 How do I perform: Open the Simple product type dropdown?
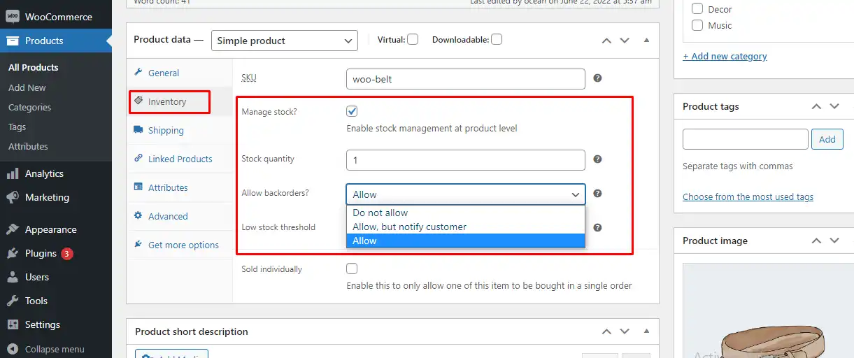point(284,41)
